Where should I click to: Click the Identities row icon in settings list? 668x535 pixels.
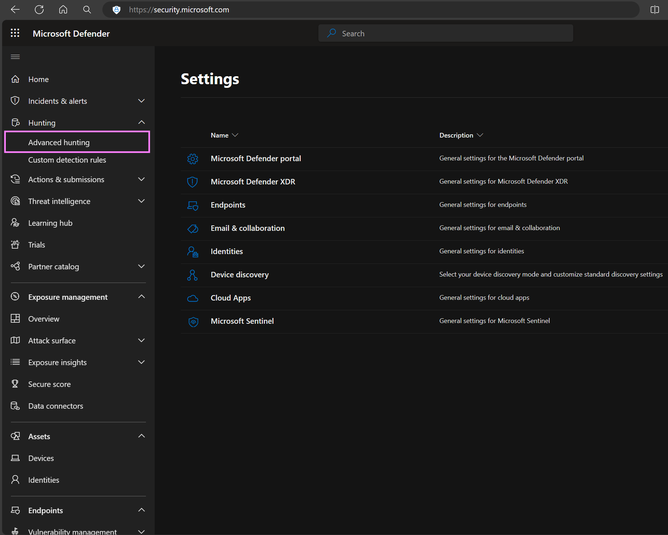click(192, 252)
